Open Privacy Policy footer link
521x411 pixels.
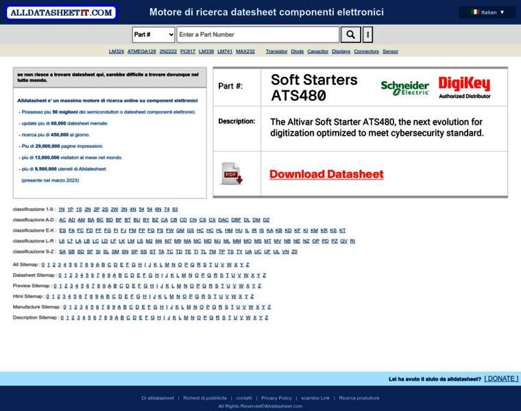276,398
